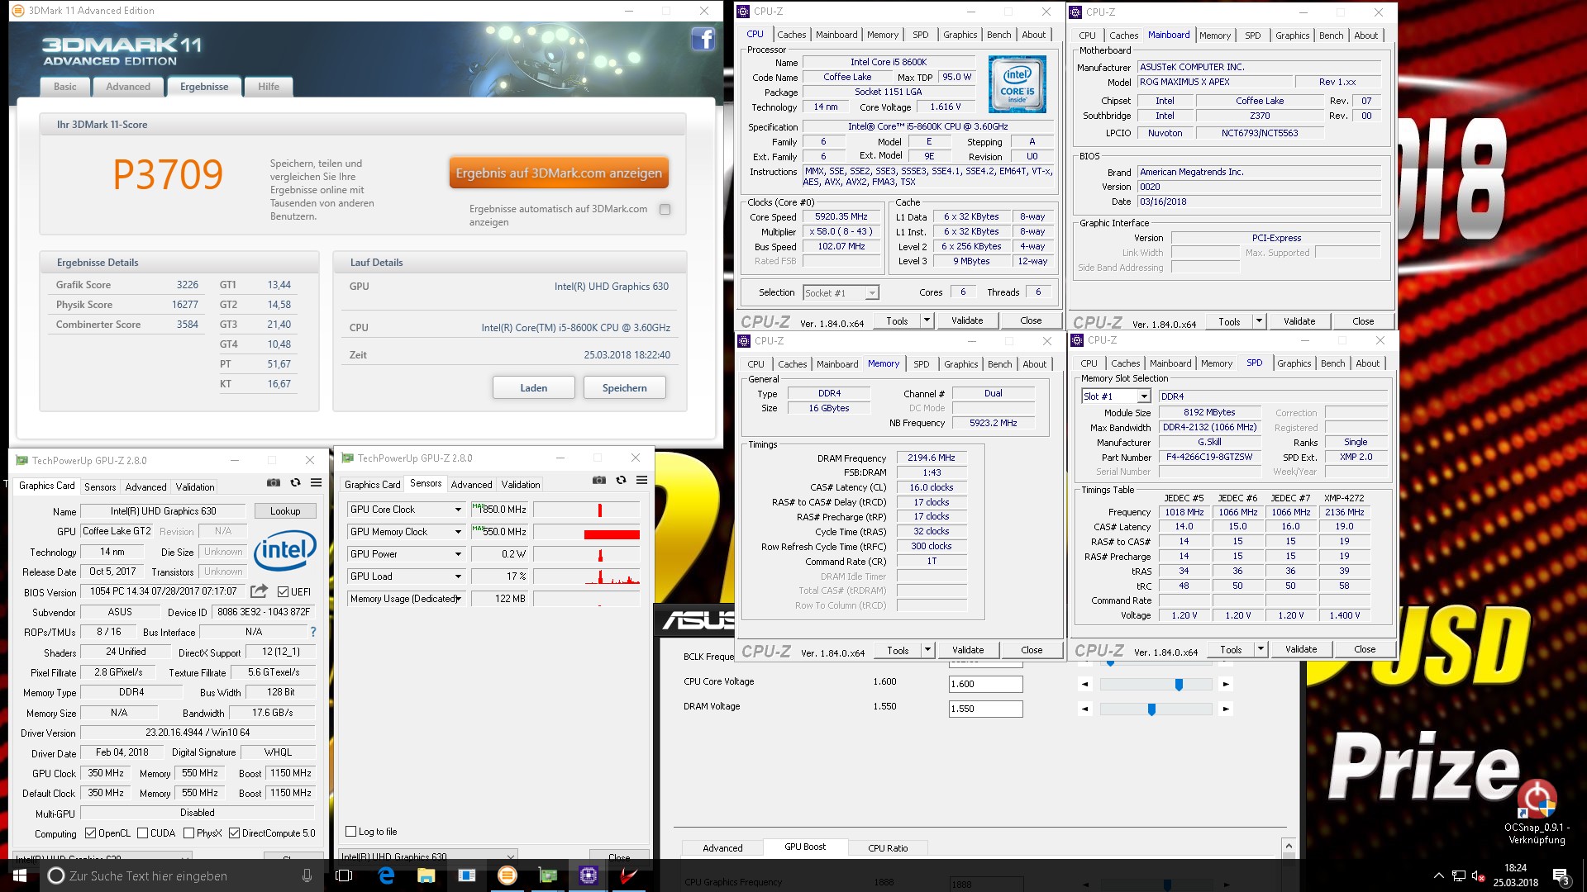Open Bench tab in CPU-Z SPD window
This screenshot has height=892, width=1587.
[x=1332, y=363]
